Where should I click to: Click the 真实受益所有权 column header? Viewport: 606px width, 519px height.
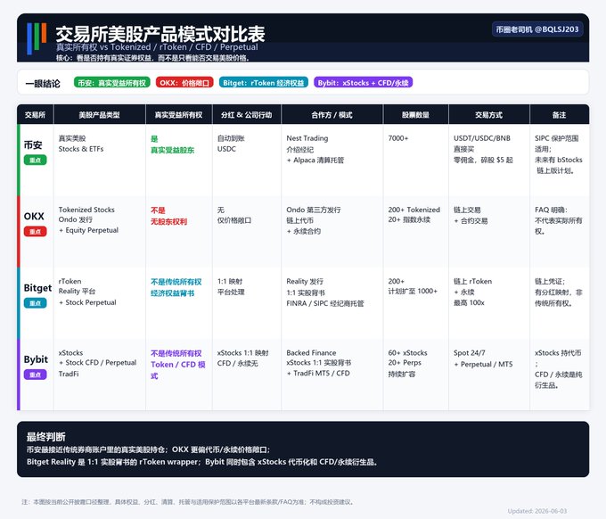[178, 115]
